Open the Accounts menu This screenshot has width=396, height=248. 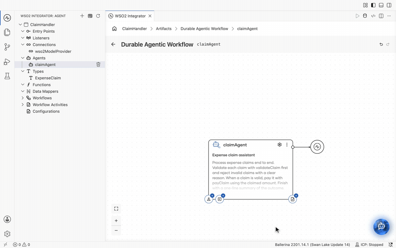point(7,219)
